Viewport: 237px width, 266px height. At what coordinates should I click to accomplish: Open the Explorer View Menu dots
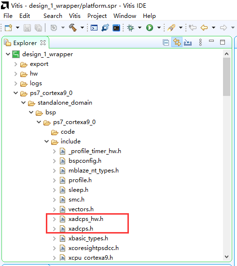(200, 42)
